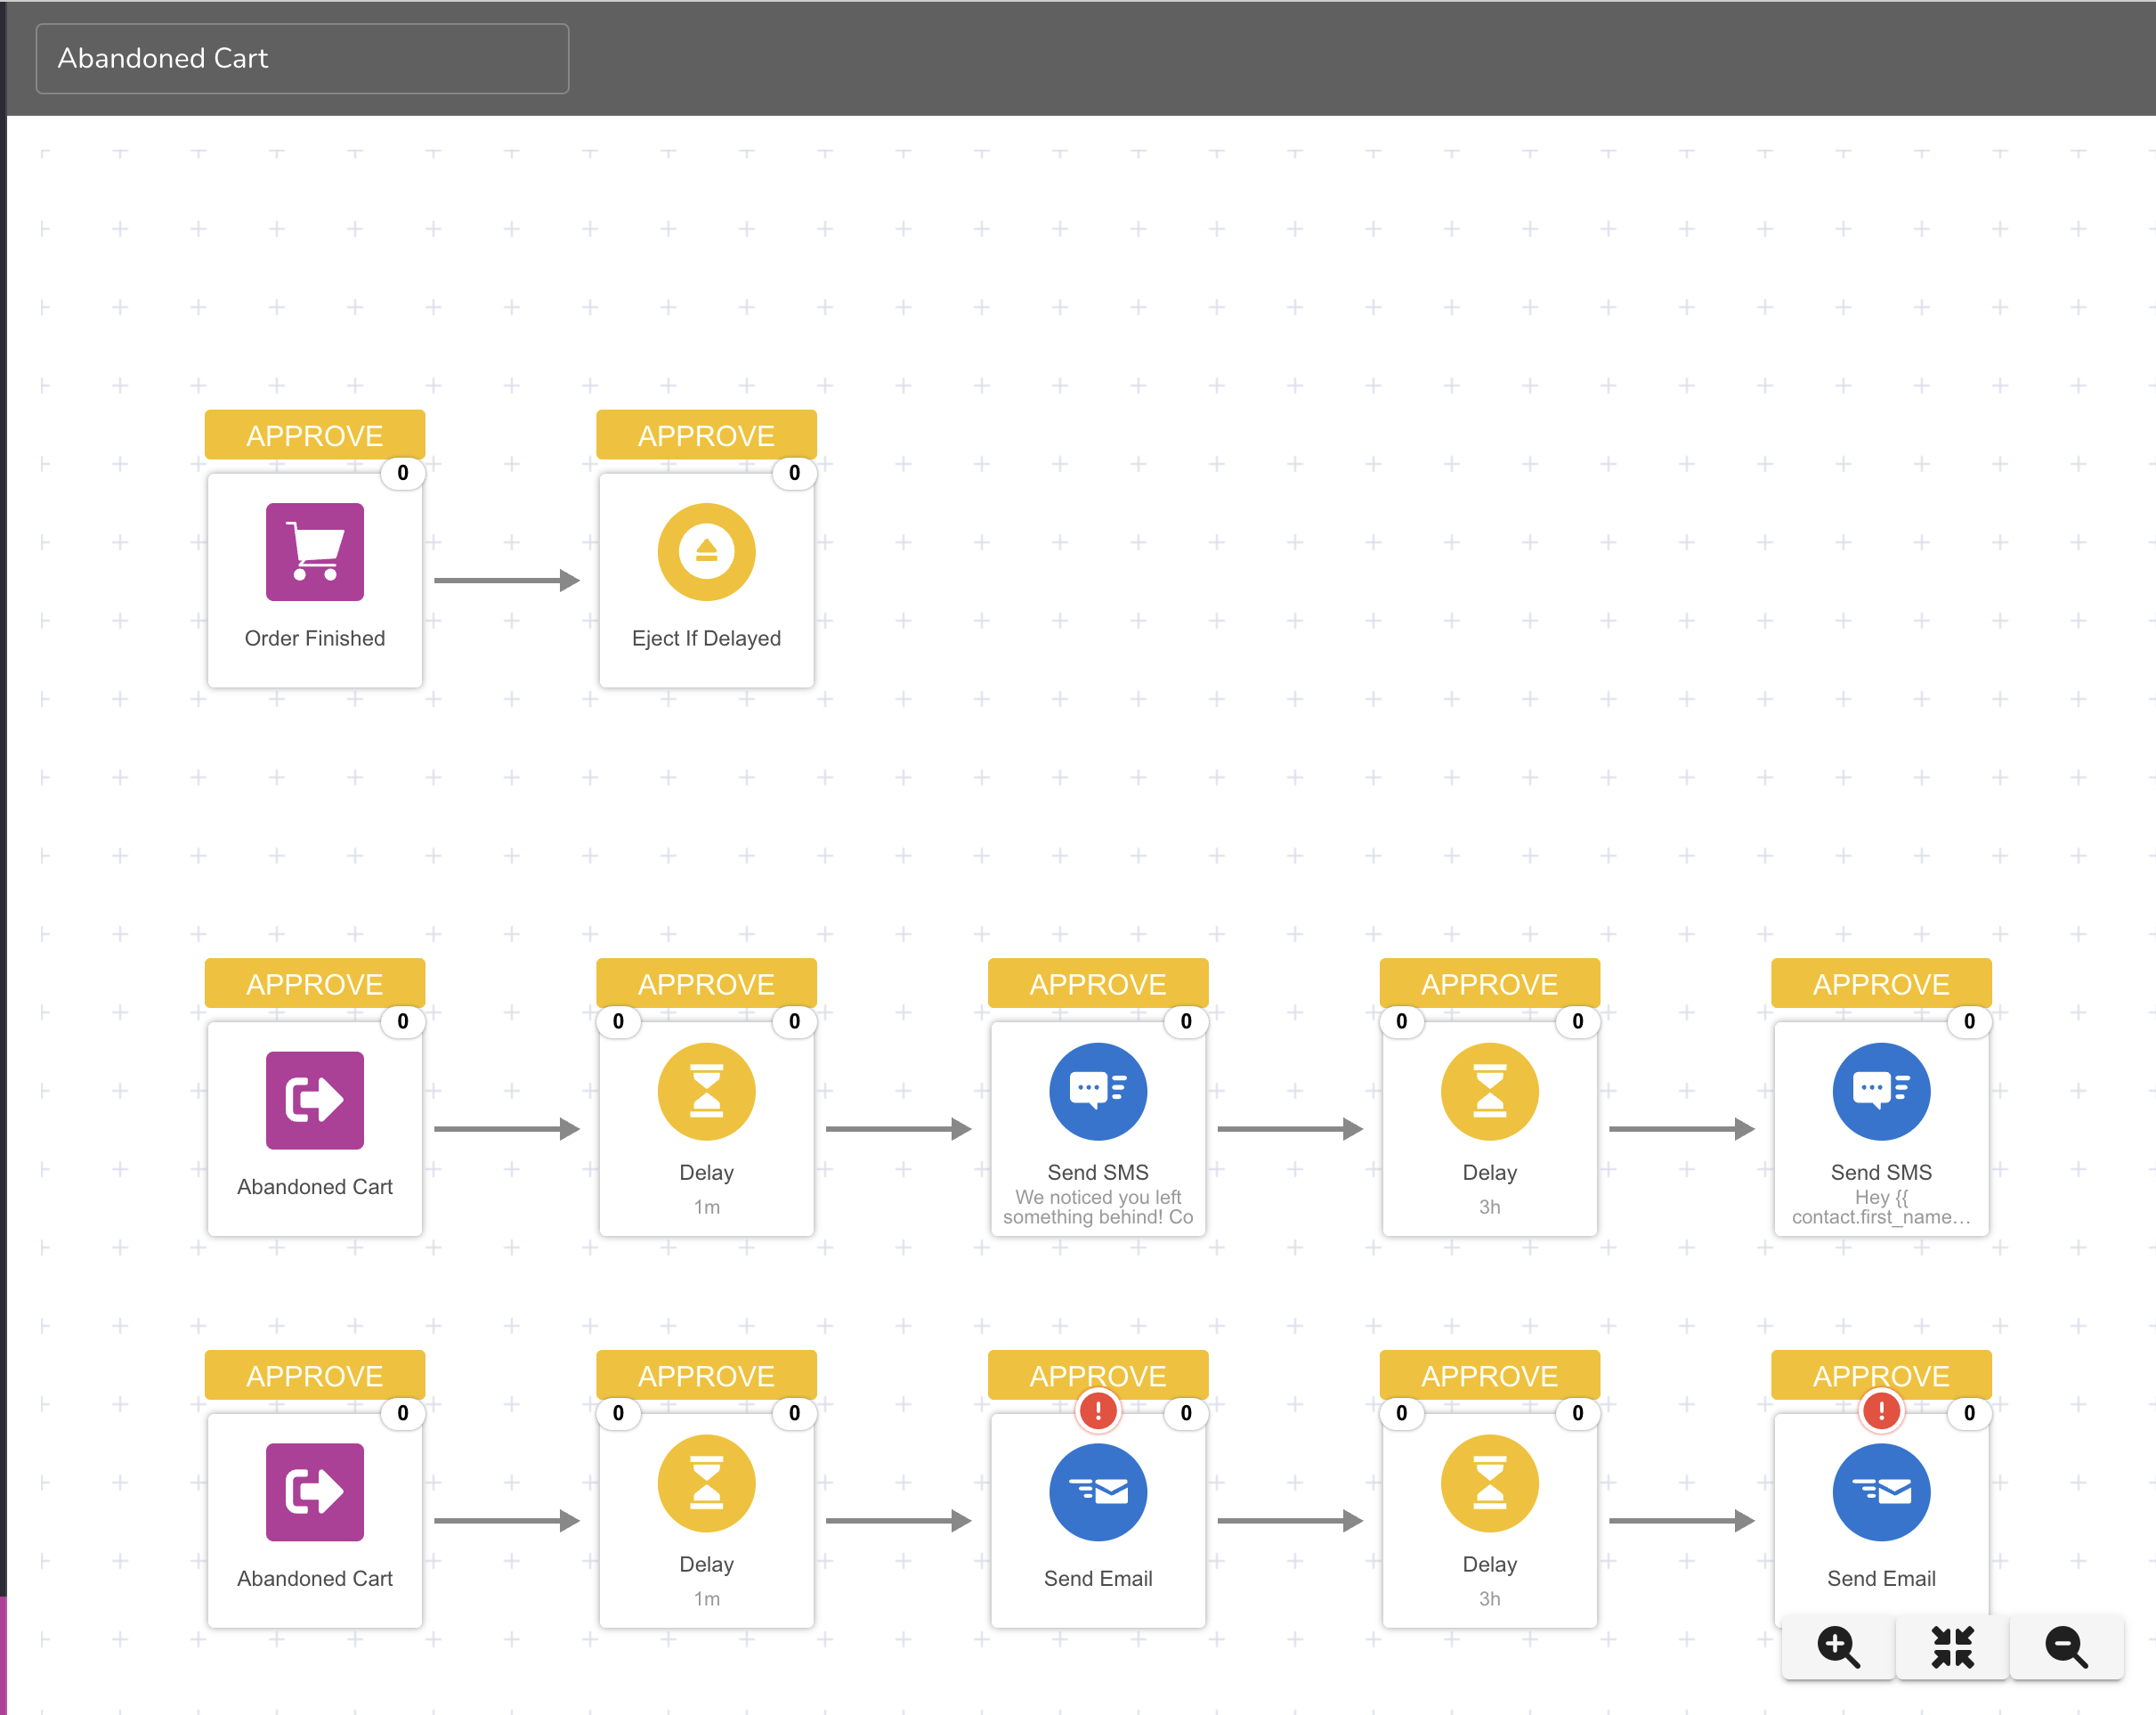
Task: Click the 3h Delay hourglass in email row
Action: tap(1489, 1483)
